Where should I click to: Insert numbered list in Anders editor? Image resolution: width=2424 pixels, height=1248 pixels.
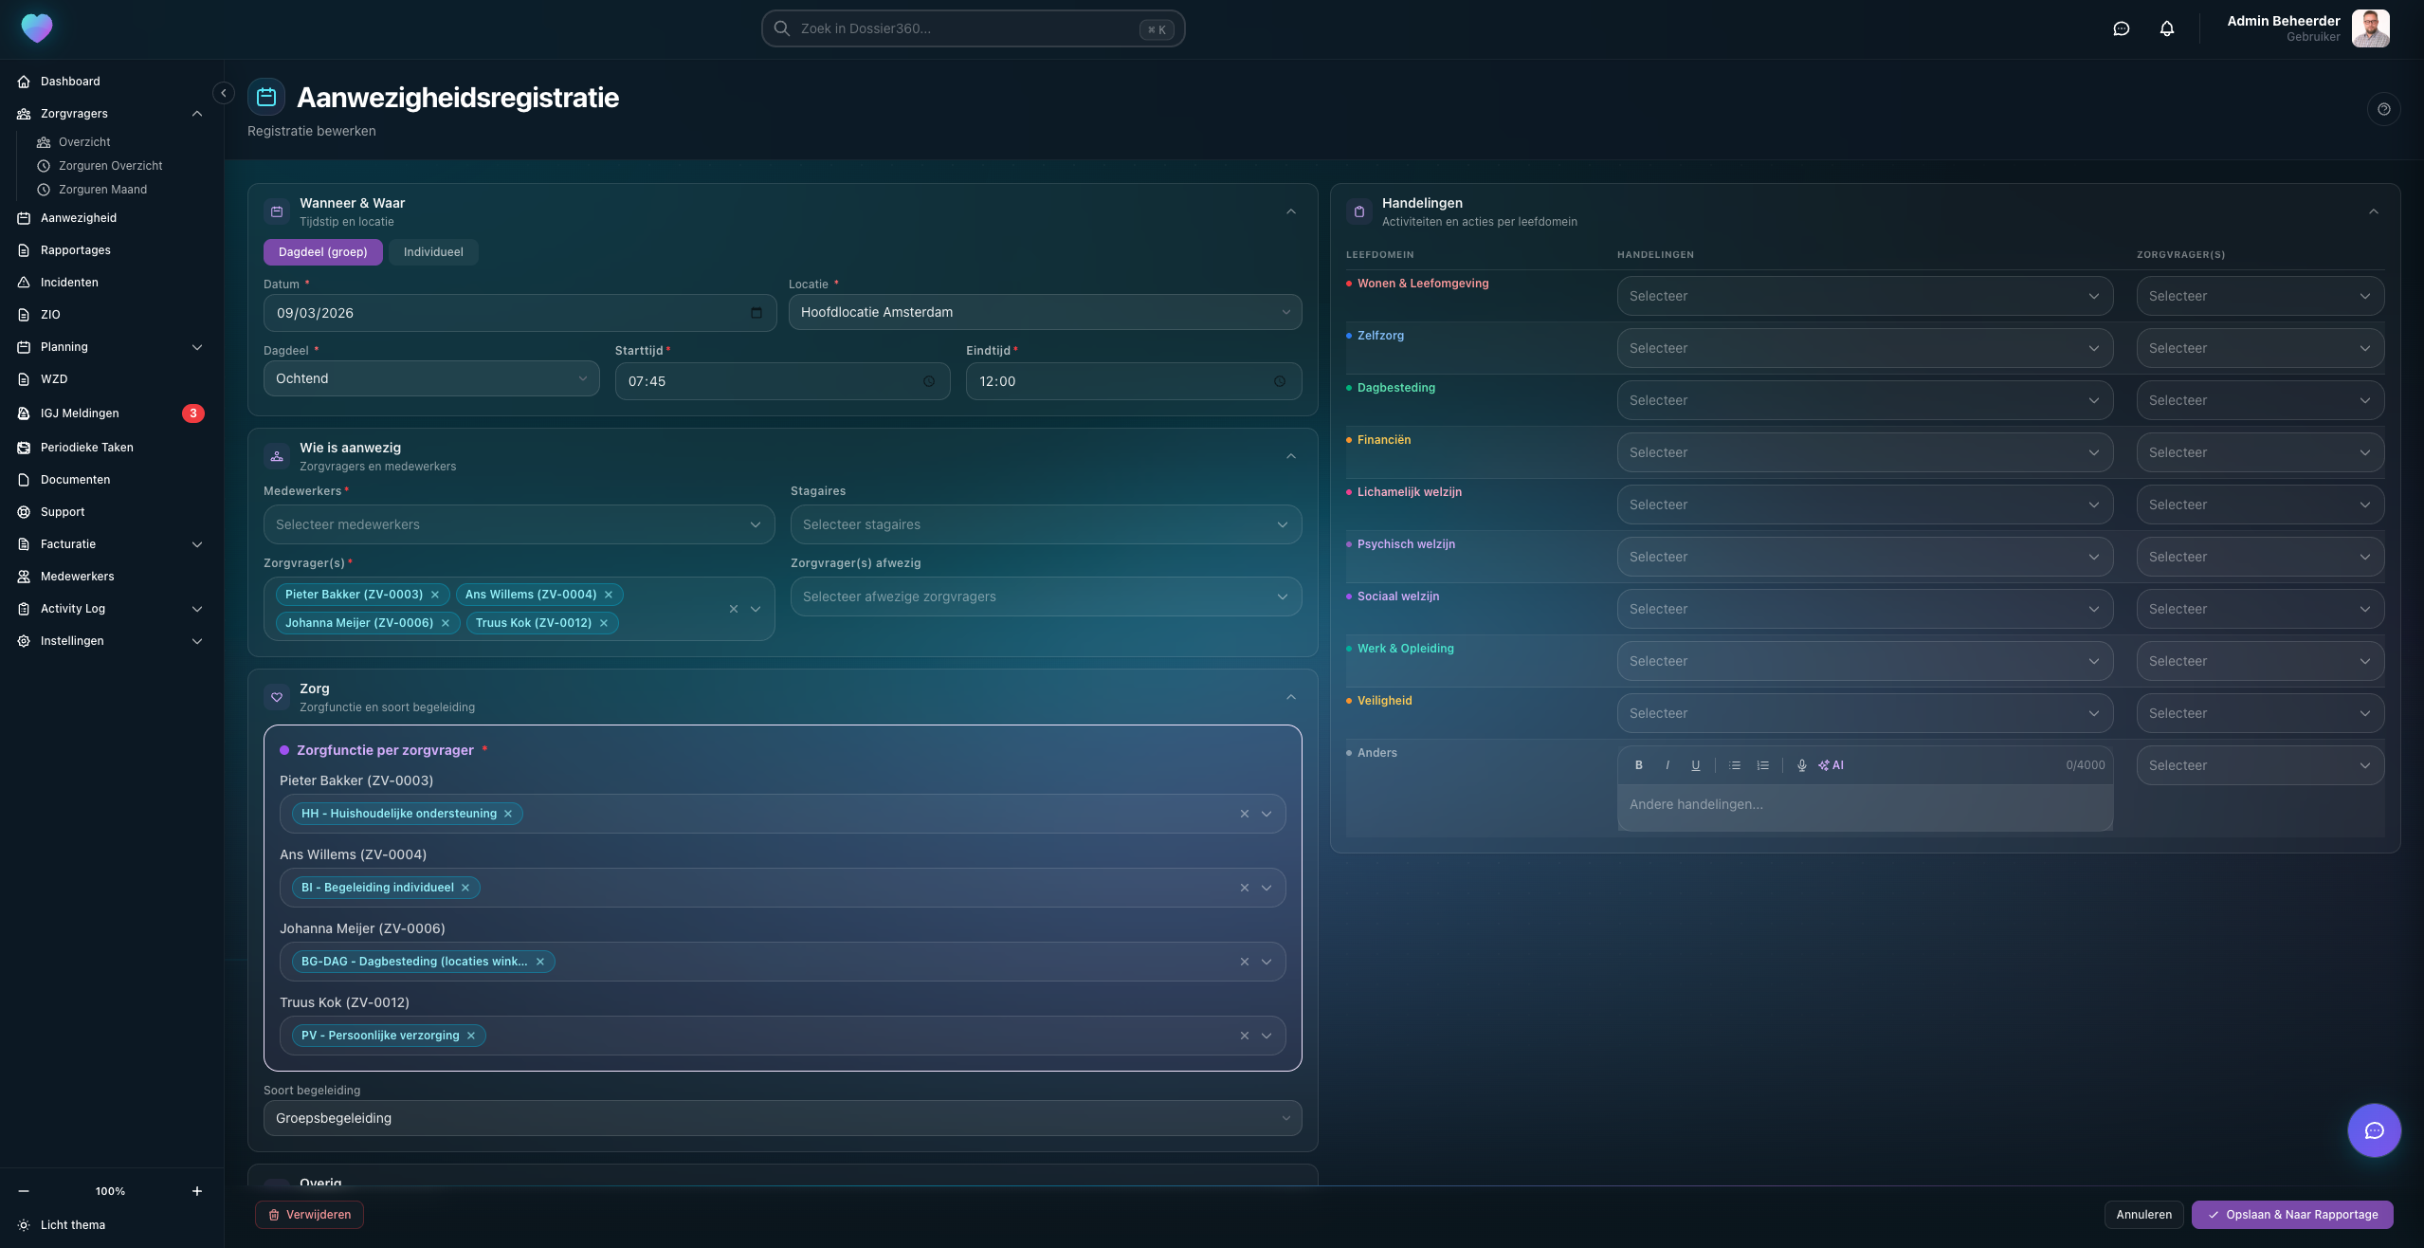point(1762,765)
